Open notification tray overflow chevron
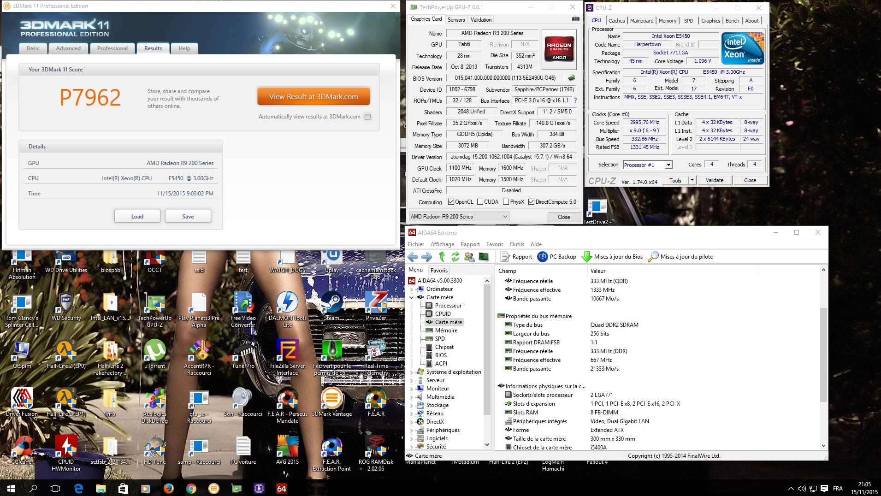This screenshot has width=881, height=496. coord(791,489)
